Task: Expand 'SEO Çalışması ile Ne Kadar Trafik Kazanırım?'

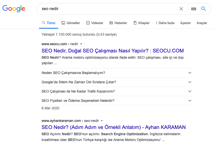Action: (117, 91)
